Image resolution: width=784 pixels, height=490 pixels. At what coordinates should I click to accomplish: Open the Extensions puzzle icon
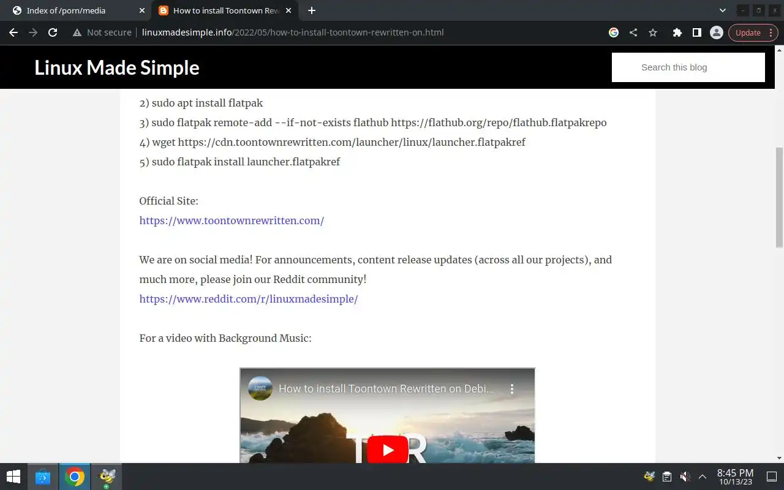pyautogui.click(x=677, y=32)
